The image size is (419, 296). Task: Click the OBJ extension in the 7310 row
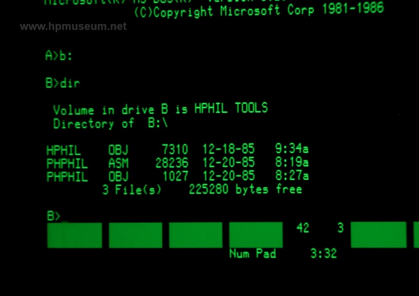[x=118, y=150]
